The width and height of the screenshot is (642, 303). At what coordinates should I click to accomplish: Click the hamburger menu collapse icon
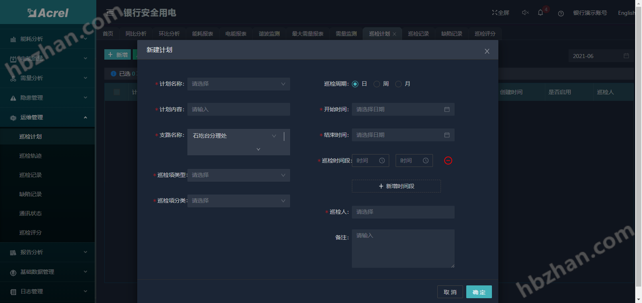coord(110,13)
